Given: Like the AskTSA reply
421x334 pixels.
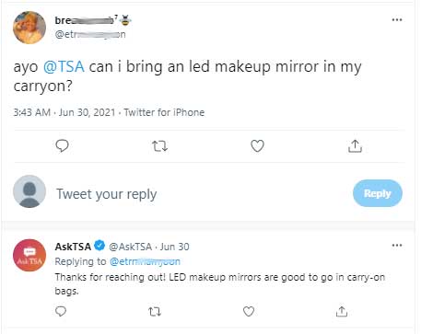Looking at the screenshot, I should point(249,312).
